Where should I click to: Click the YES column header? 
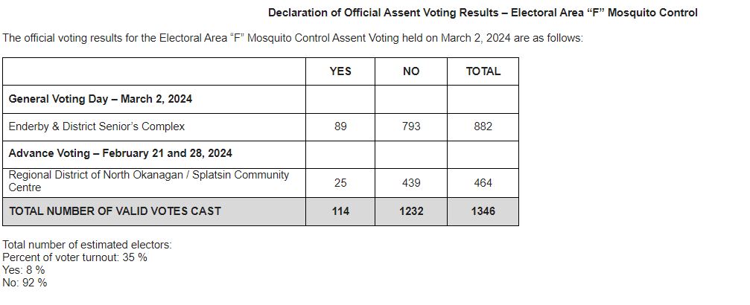coord(340,71)
